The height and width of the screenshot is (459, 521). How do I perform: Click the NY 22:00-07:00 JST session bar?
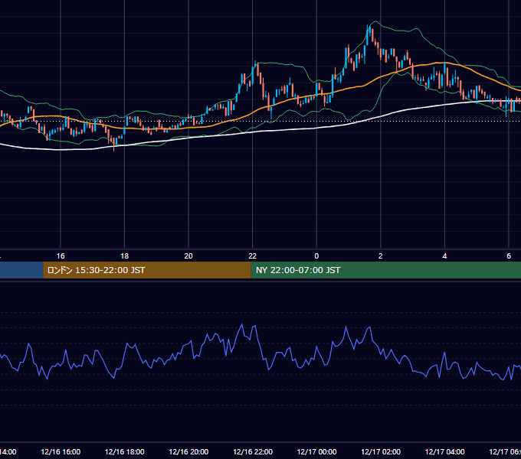coord(385,270)
